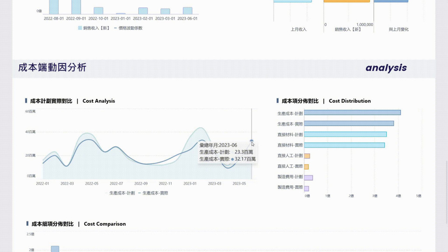Screen dimensions: 448x252
Task: Select the 生產成本-計劃 horizontal bar
Action: pyautogui.click(x=352, y=112)
